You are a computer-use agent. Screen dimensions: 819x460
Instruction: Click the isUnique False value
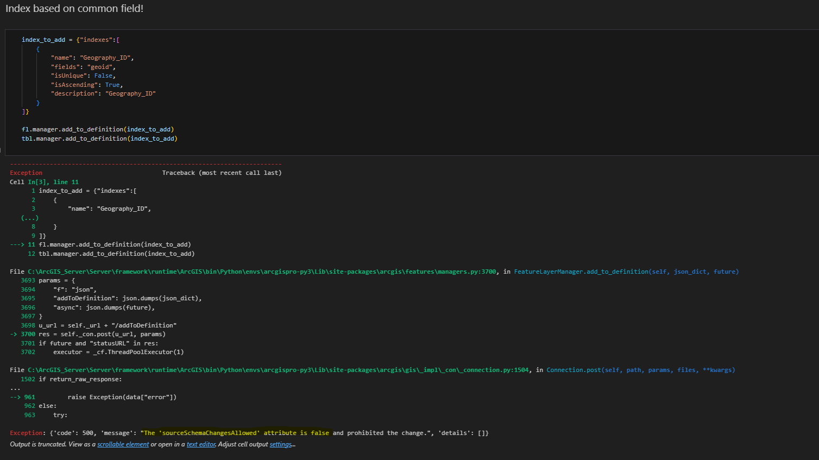(103, 75)
